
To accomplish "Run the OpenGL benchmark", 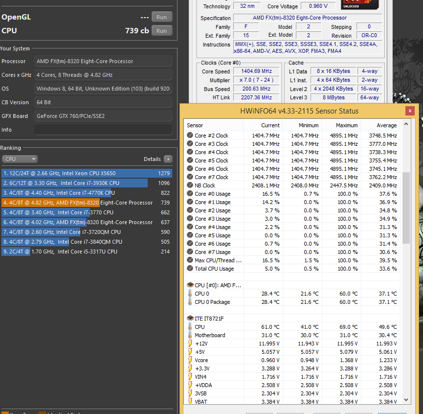I will [161, 17].
